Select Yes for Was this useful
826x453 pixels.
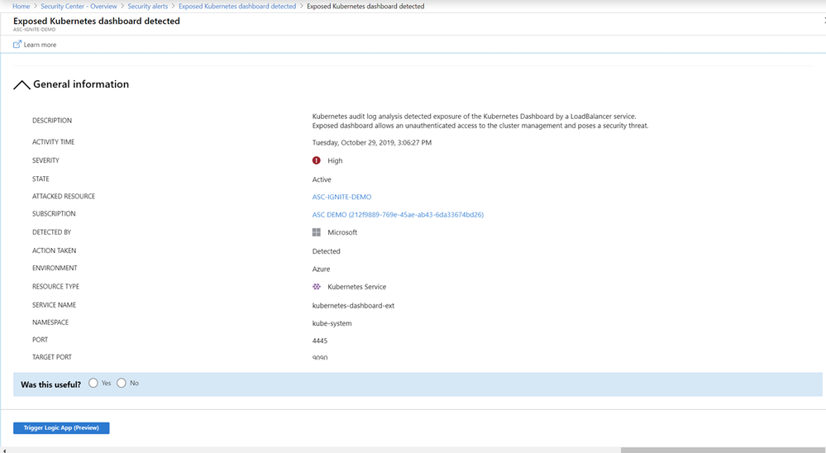coord(93,383)
